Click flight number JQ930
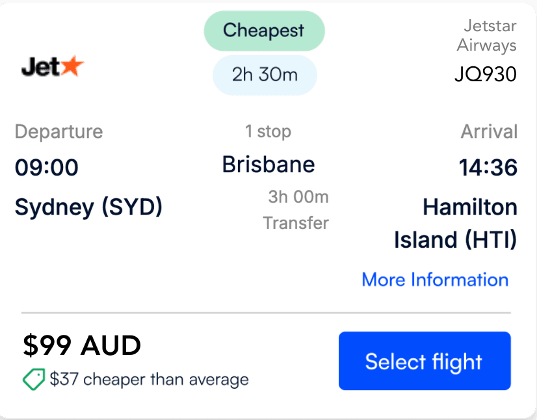This screenshot has height=420, width=537. [486, 75]
